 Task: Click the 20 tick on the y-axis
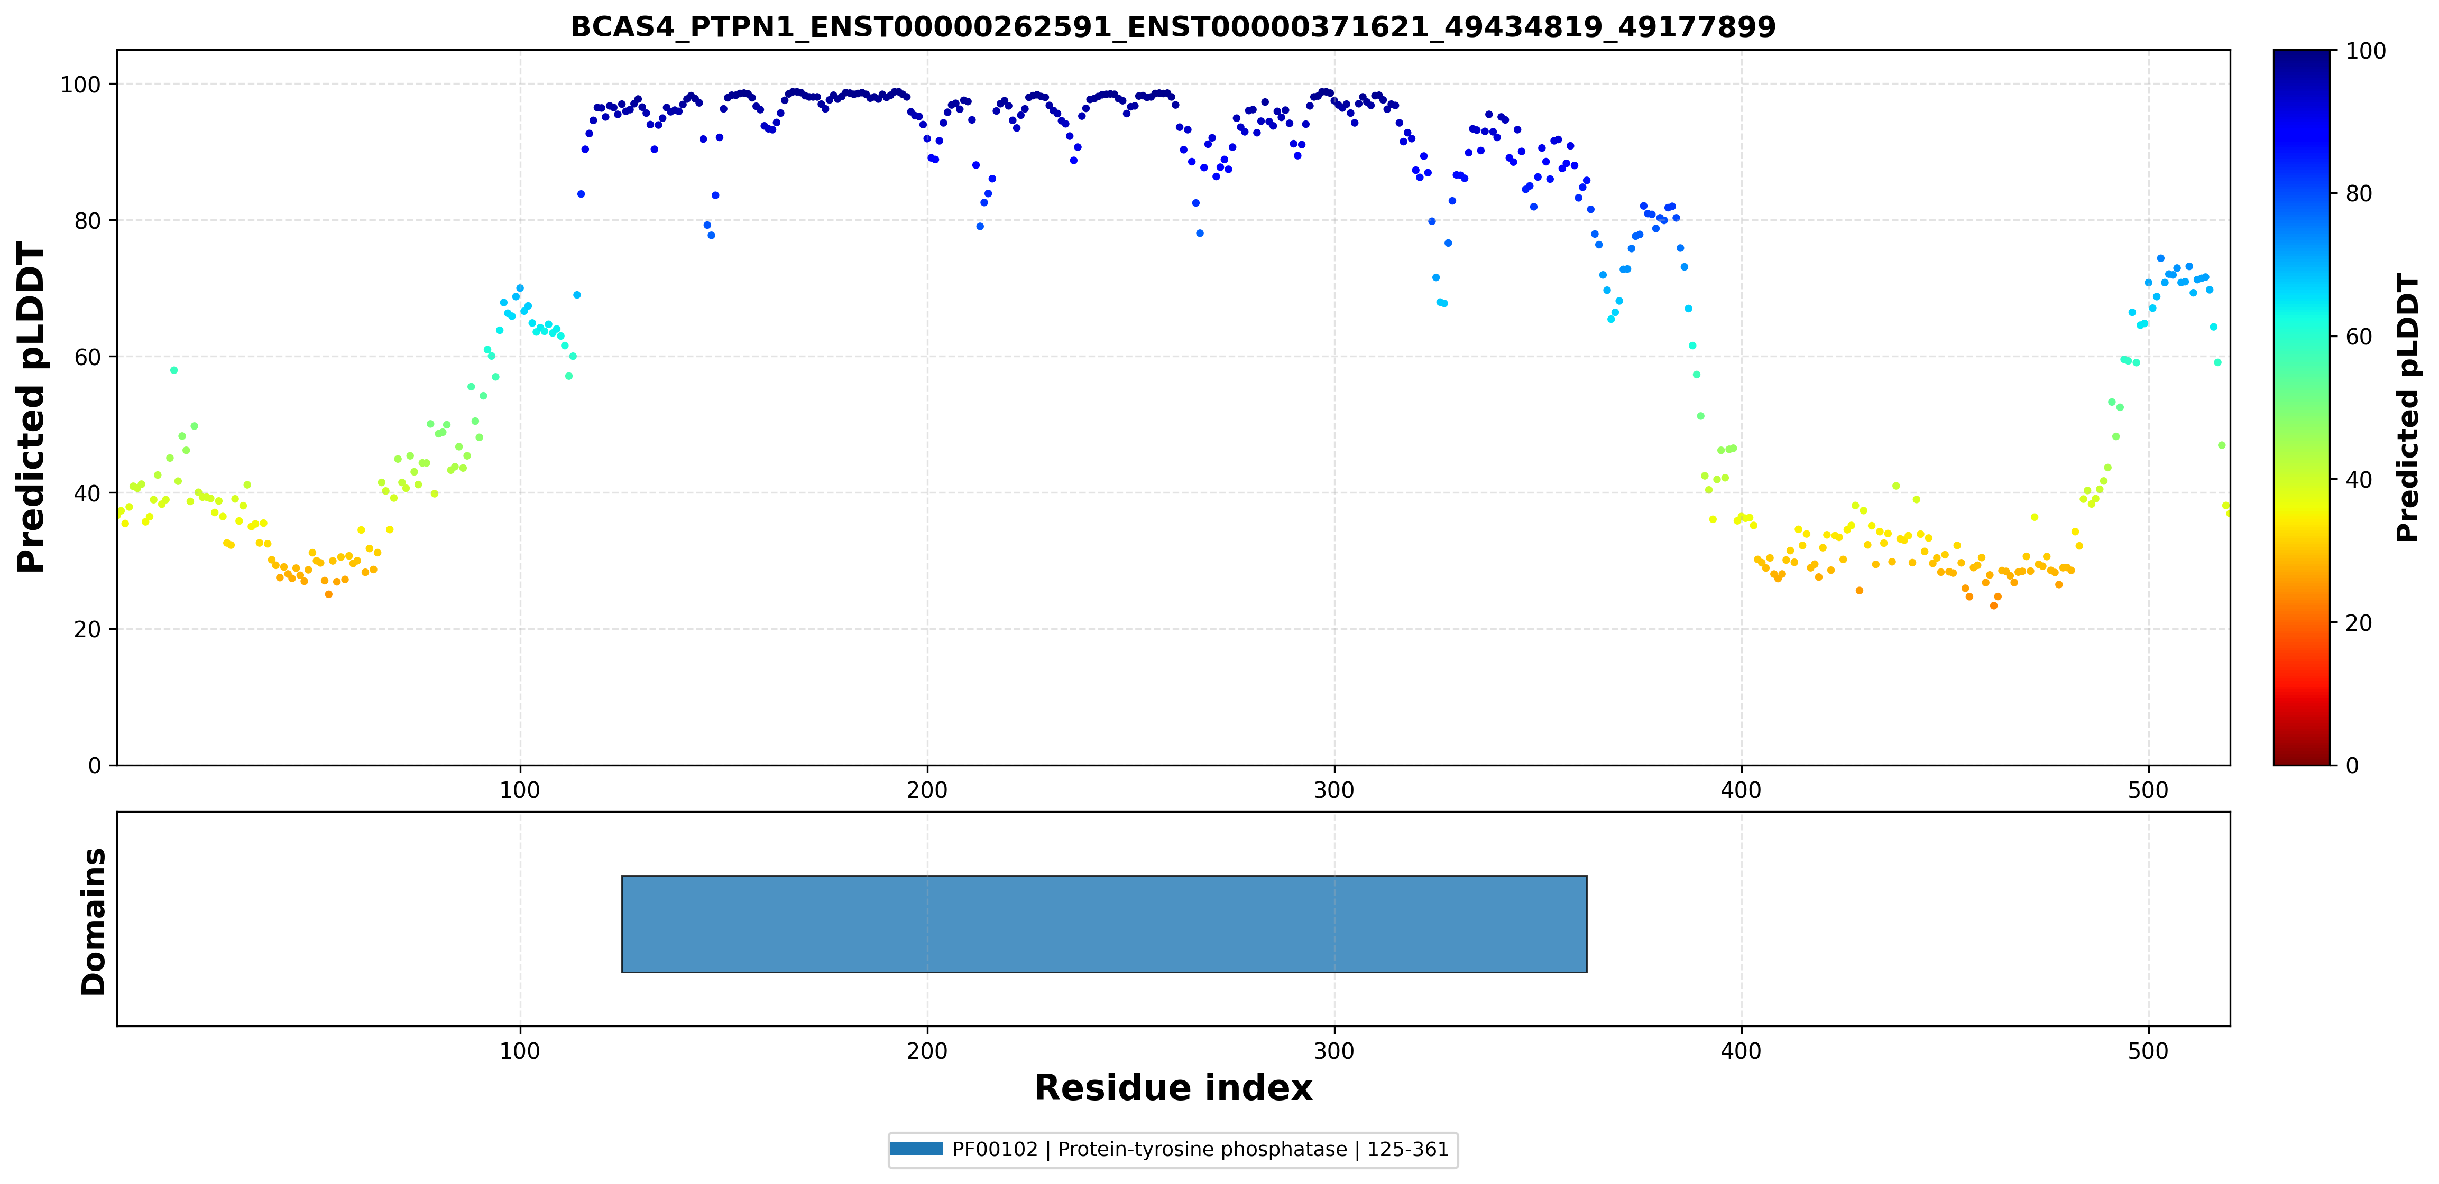pyautogui.click(x=87, y=629)
